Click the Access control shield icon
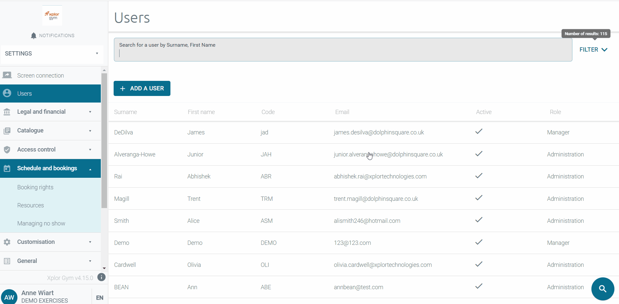 tap(7, 150)
